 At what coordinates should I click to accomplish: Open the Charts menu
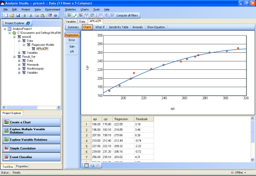click(x=84, y=9)
